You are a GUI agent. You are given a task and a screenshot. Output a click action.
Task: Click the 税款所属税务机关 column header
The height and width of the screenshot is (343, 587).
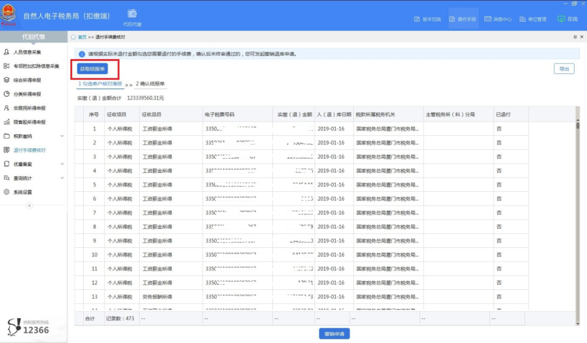388,115
